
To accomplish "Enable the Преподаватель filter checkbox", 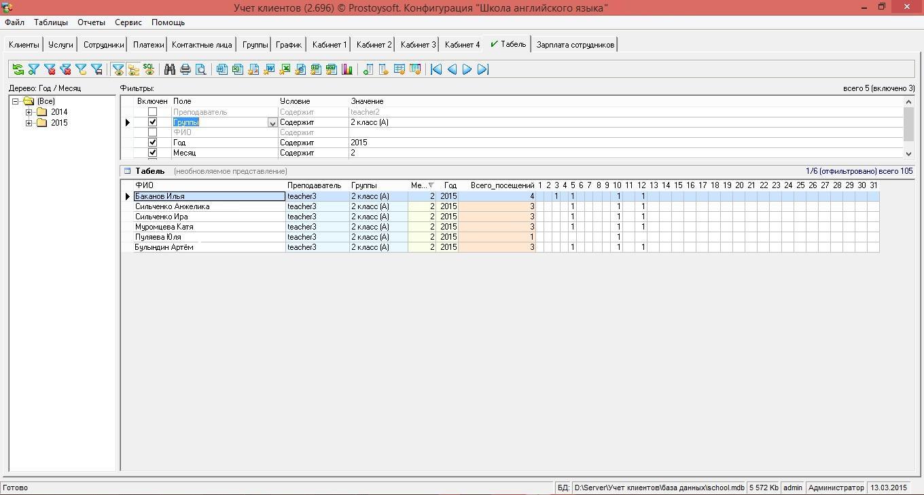I will pos(152,112).
